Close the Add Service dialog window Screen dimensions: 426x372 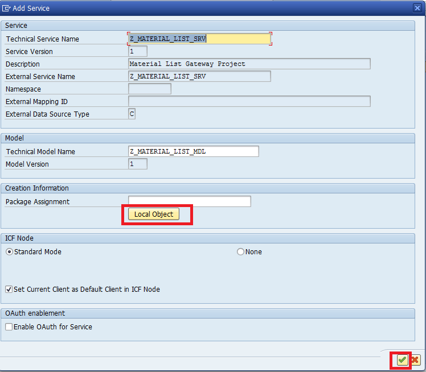(417, 8)
